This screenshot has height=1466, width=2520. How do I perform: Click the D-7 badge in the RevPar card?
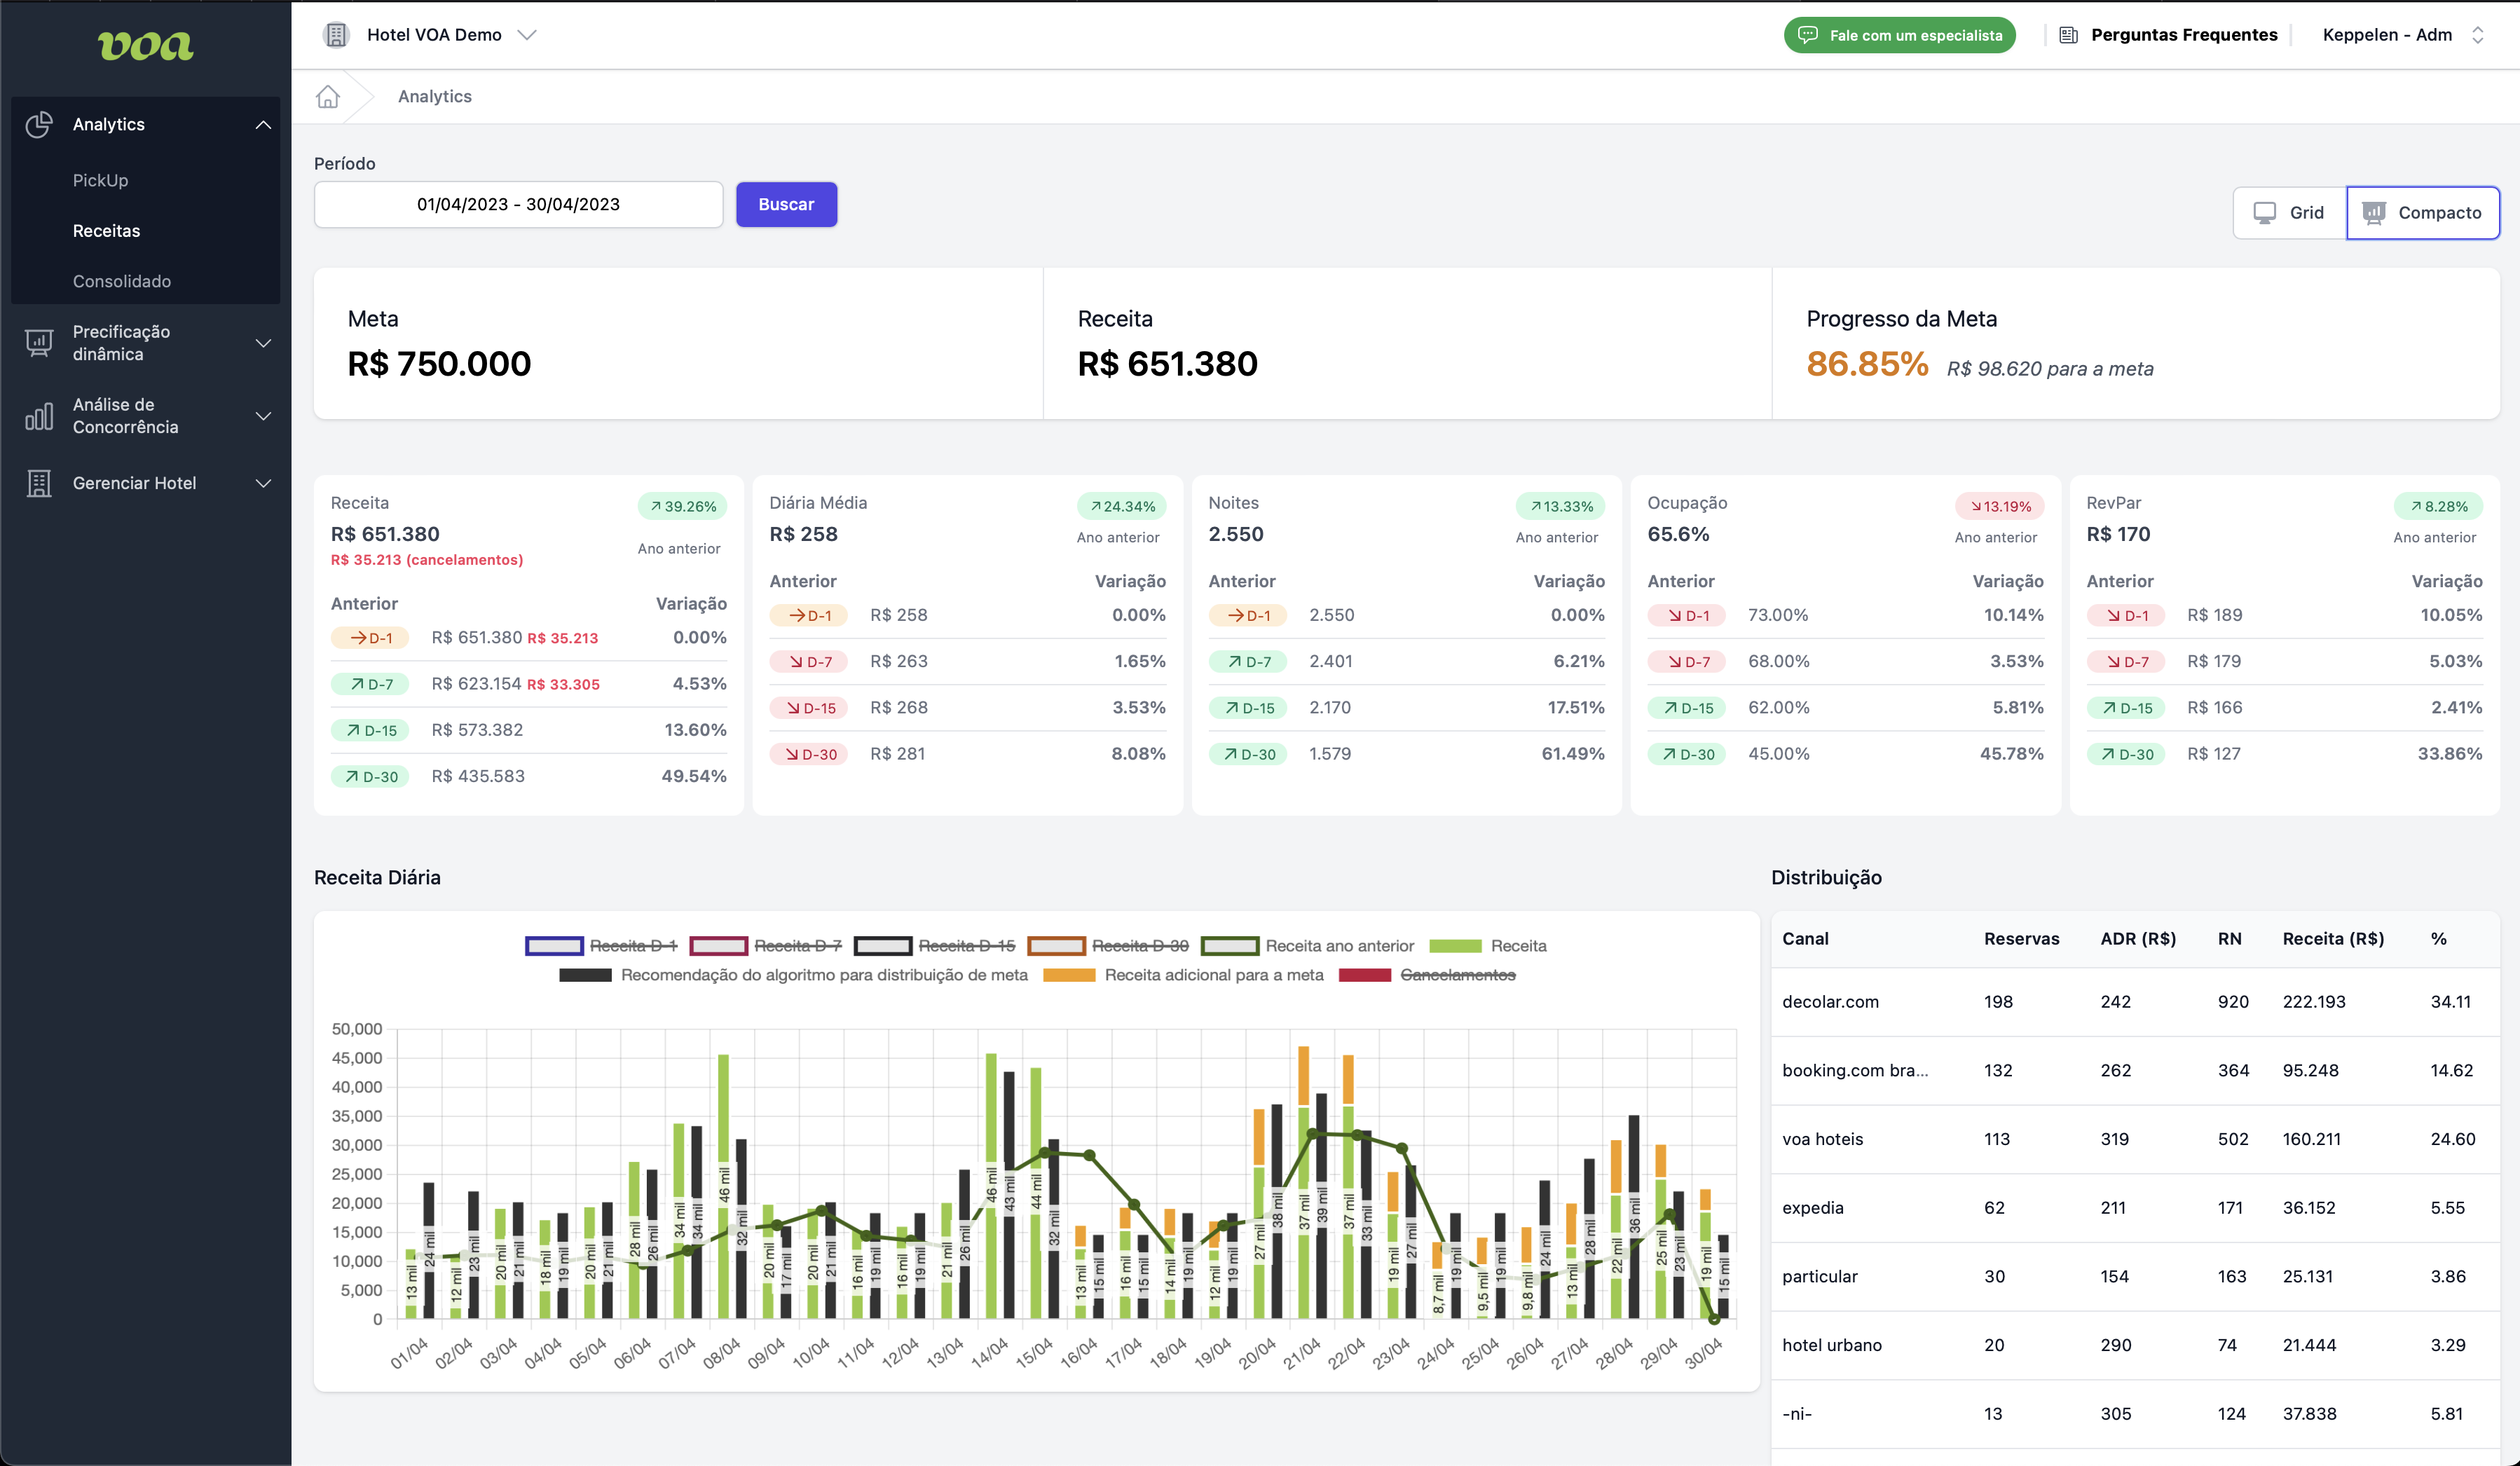(x=2126, y=662)
